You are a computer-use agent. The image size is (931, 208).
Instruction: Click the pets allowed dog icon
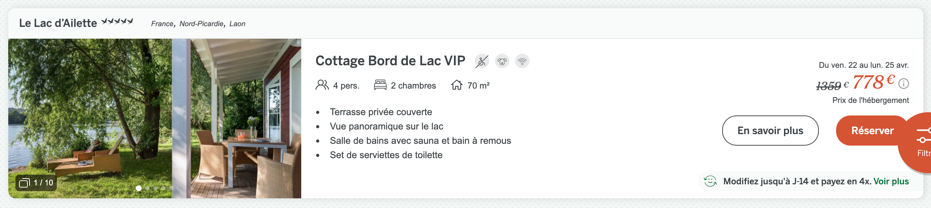(502, 61)
